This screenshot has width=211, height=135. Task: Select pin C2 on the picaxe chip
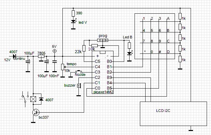point(97,78)
